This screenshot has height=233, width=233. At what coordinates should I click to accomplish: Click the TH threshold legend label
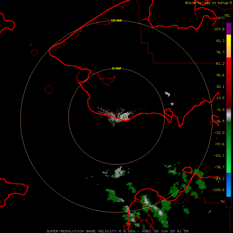tap(222, 202)
